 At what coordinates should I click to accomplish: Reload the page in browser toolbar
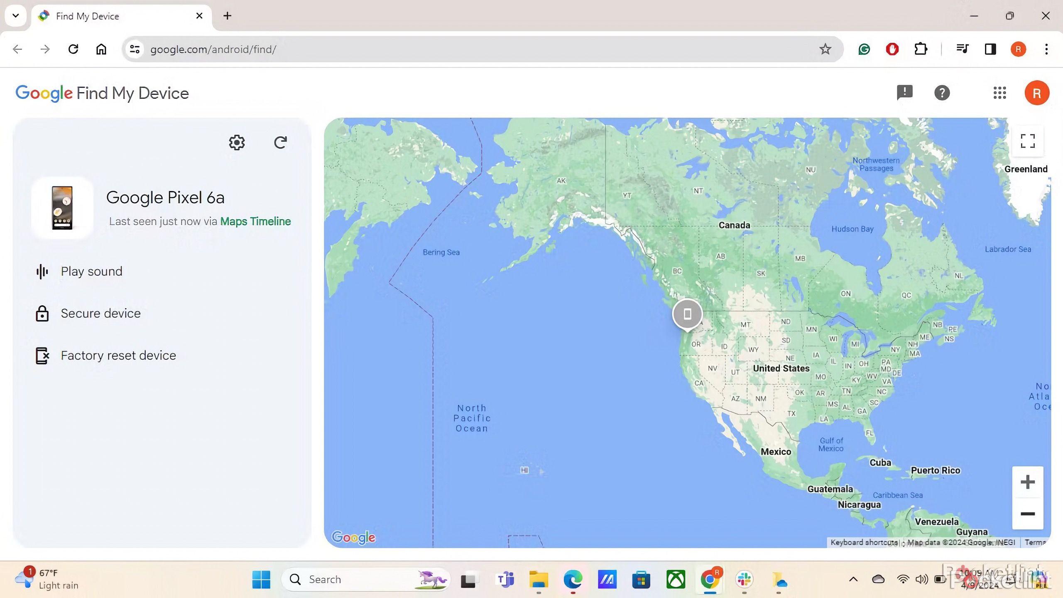[73, 49]
